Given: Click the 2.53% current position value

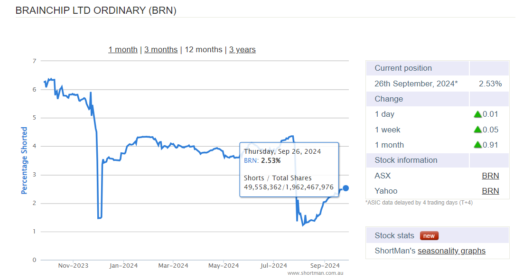Looking at the screenshot, I should pyautogui.click(x=490, y=84).
